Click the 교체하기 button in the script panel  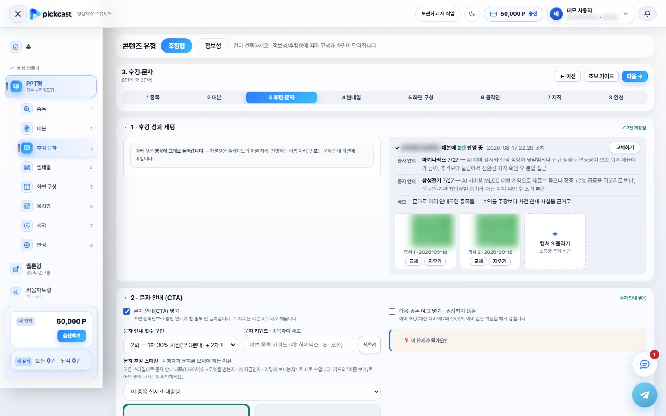pos(625,147)
